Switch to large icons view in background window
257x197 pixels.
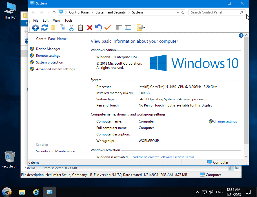click(x=237, y=168)
